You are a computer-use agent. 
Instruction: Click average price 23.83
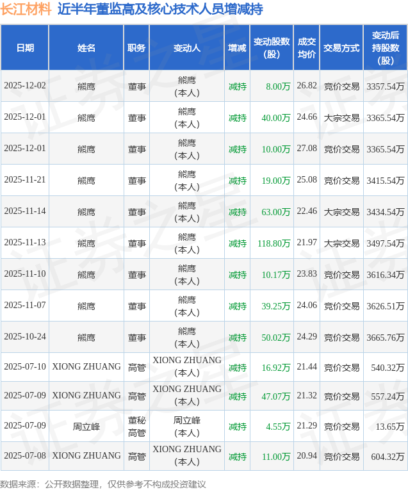click(x=307, y=274)
